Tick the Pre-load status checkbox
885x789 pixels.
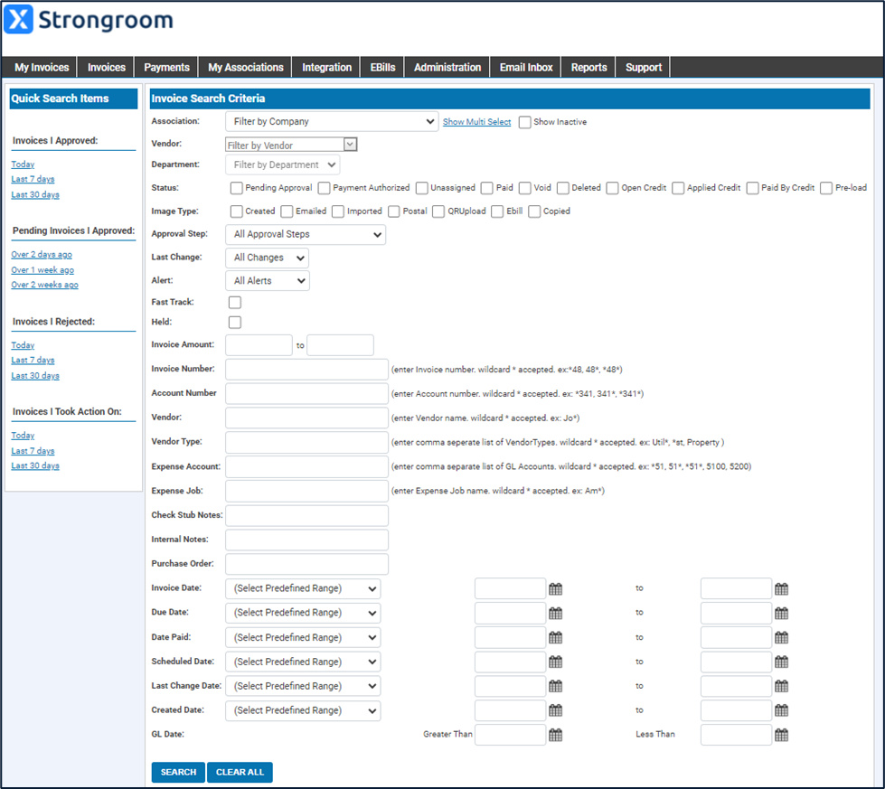coord(826,188)
